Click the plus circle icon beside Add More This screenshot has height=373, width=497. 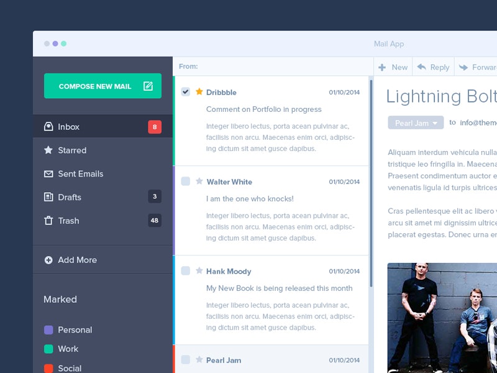click(x=48, y=260)
